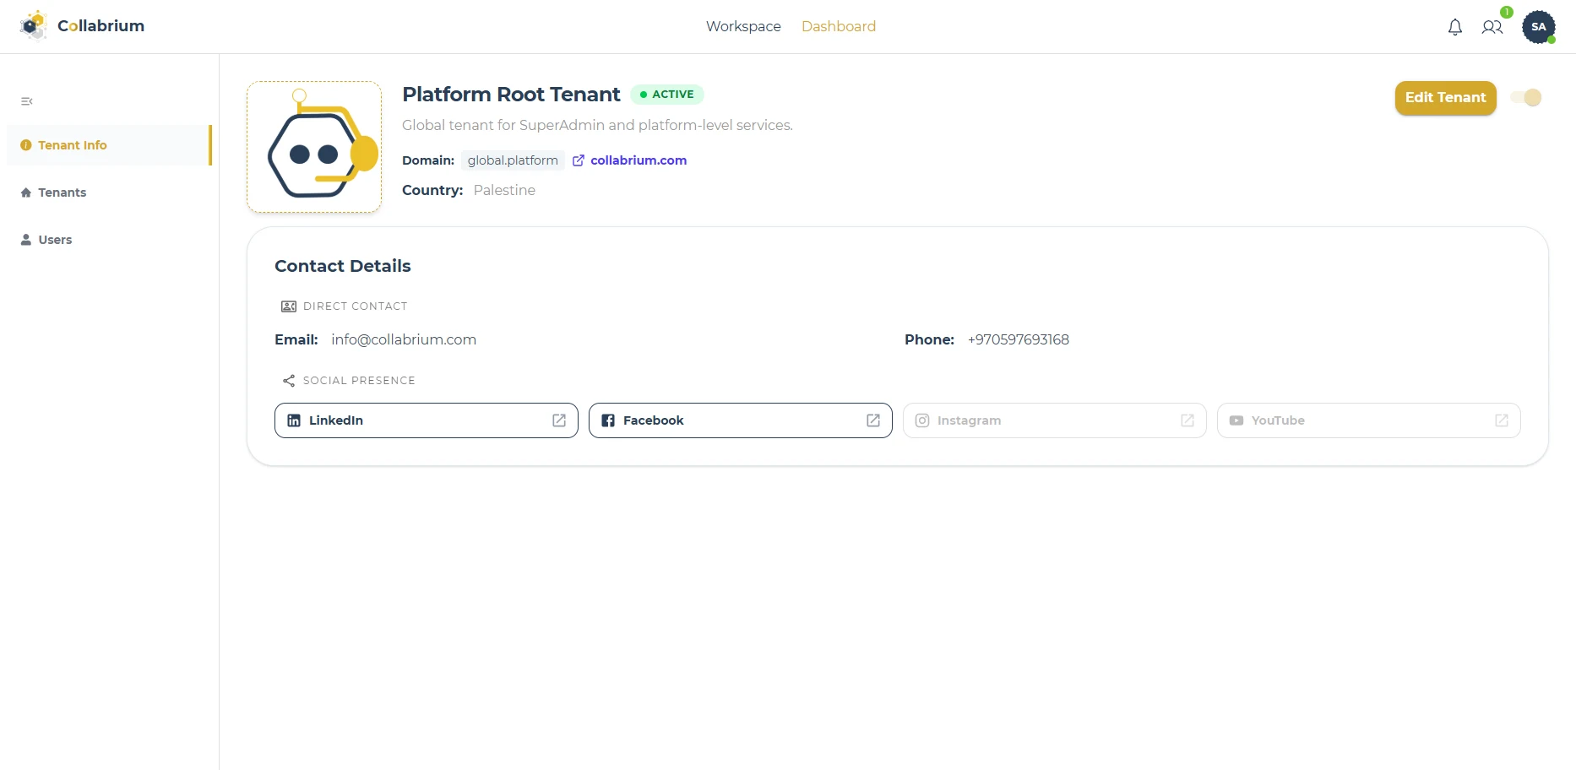This screenshot has width=1576, height=770.
Task: Select Tenants in sidebar
Action: pos(109,192)
